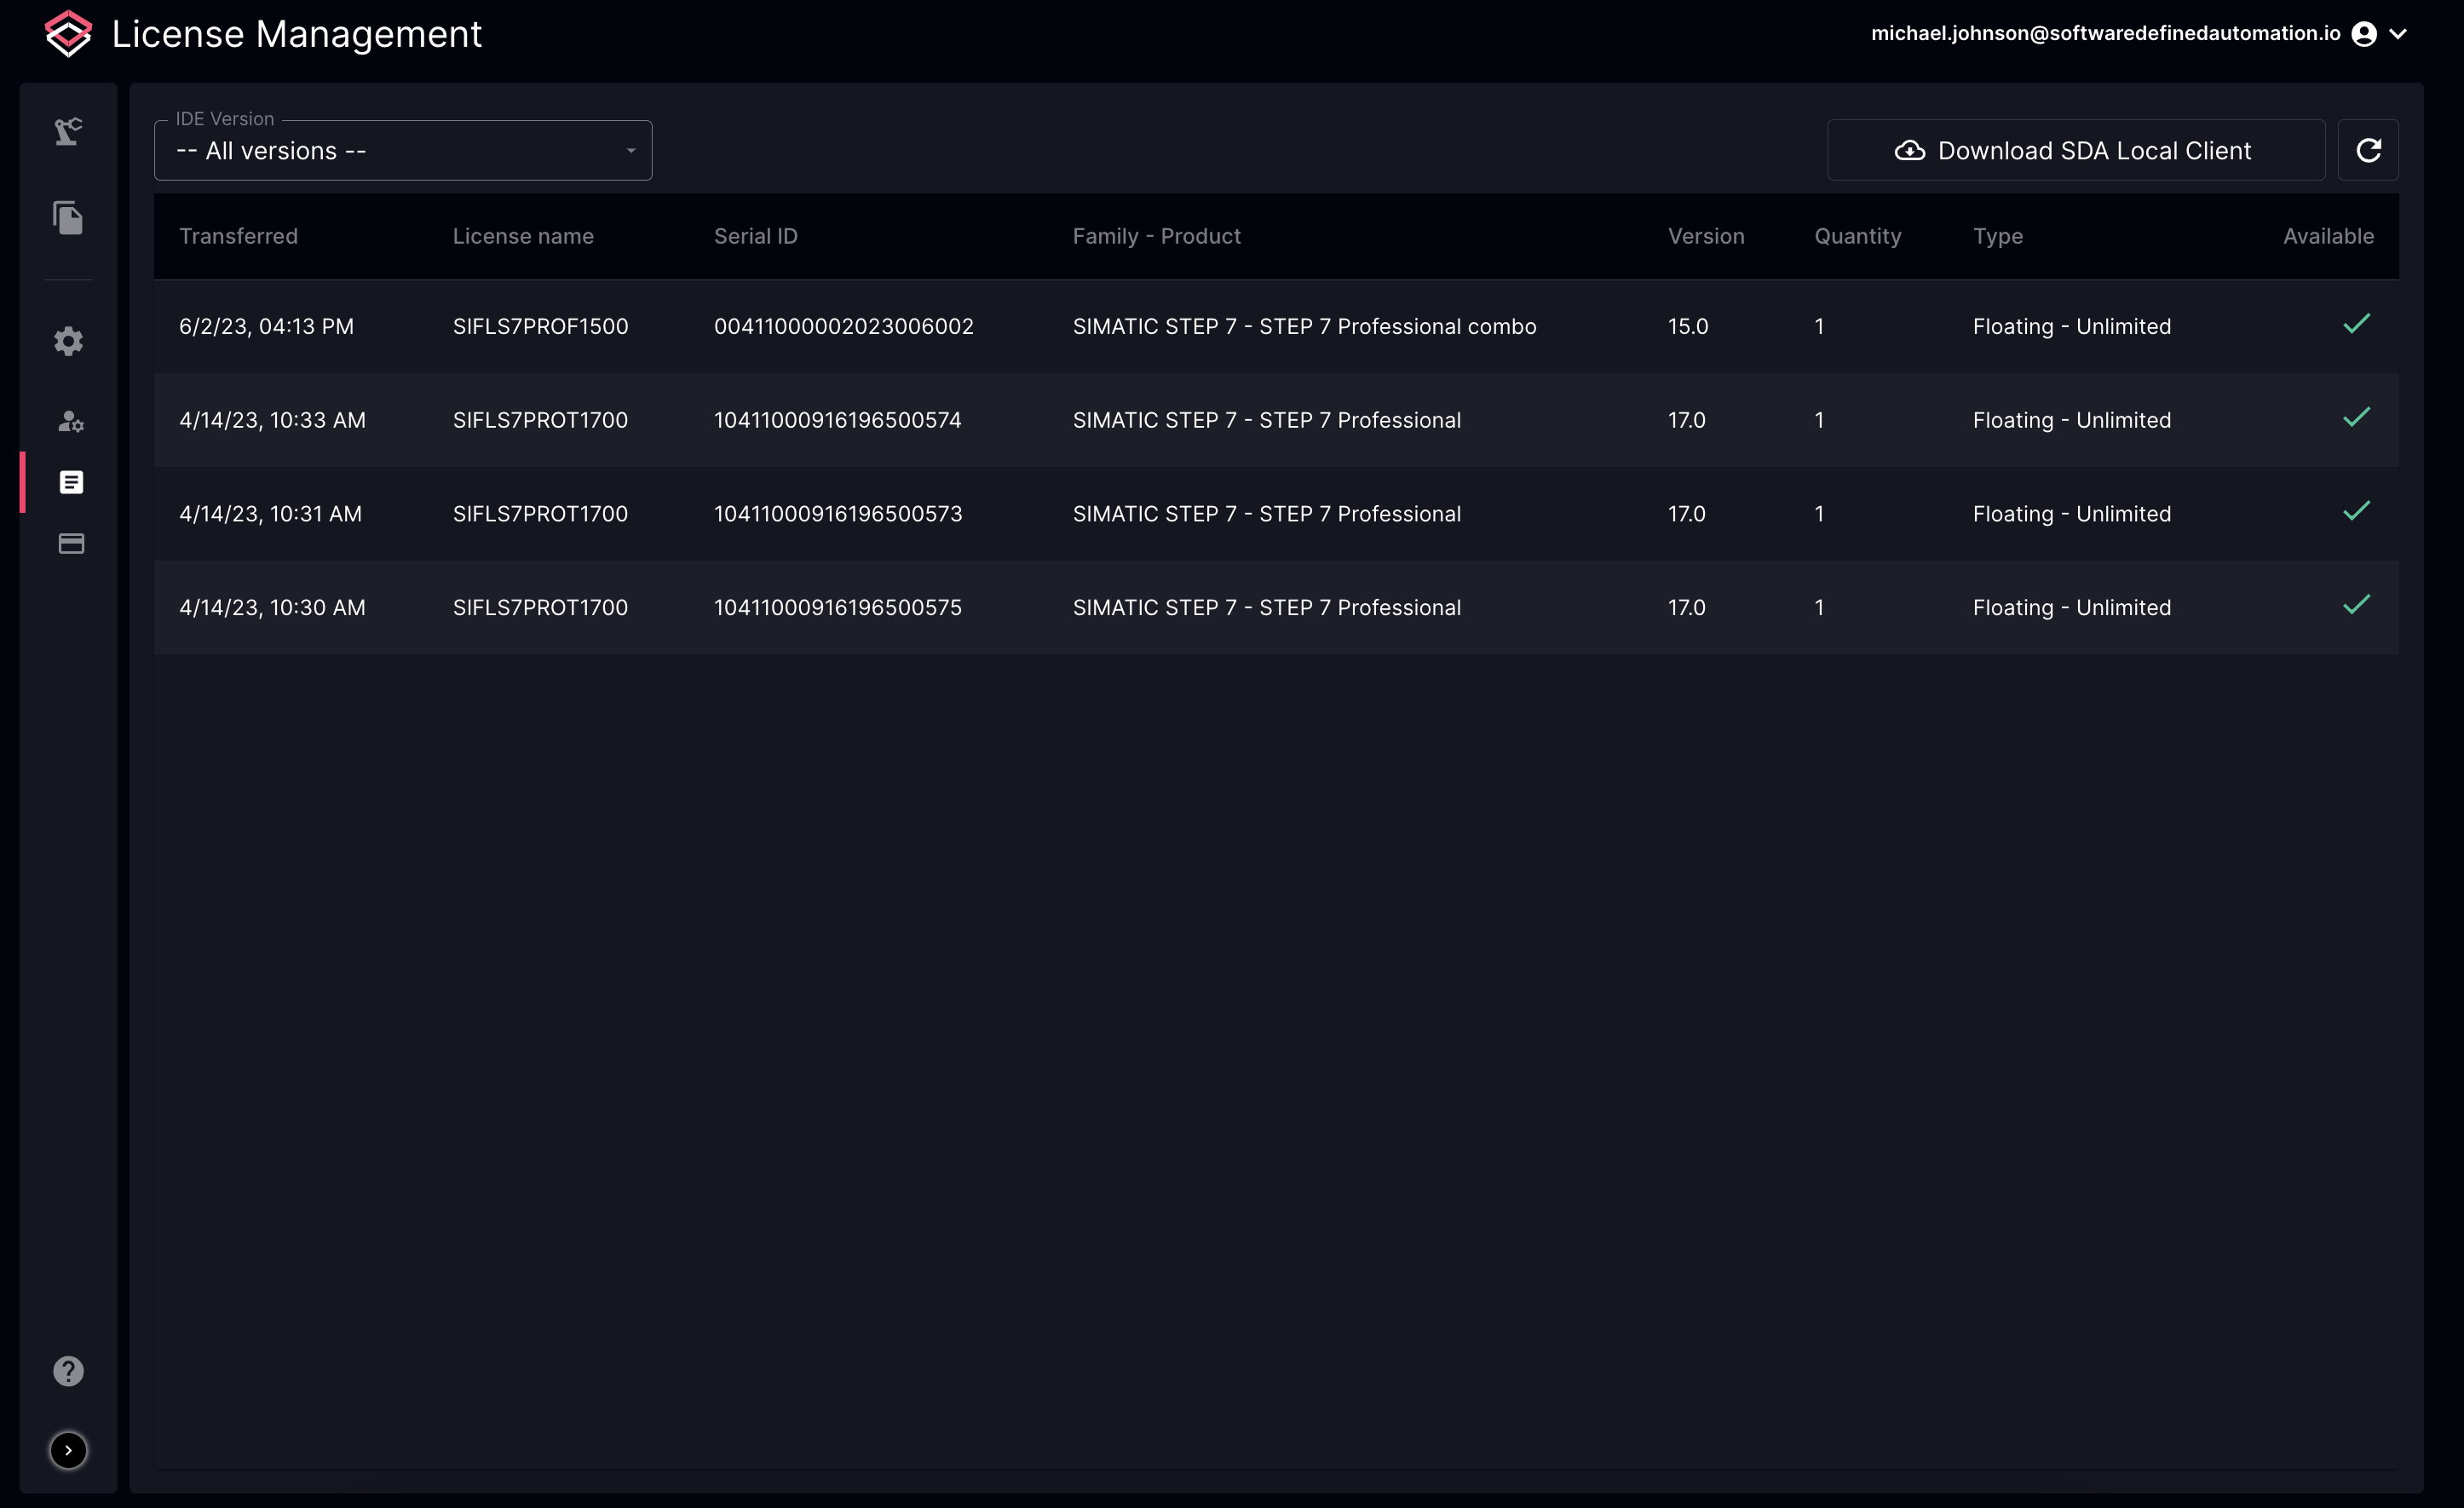Click available checkmark for serial ending 500573
Image resolution: width=2464 pixels, height=1508 pixels.
click(x=2357, y=511)
